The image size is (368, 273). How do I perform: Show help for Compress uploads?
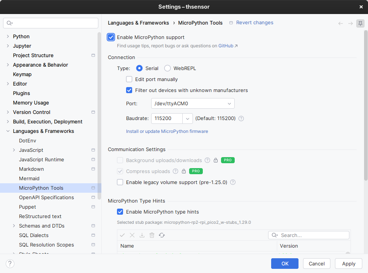175,171
